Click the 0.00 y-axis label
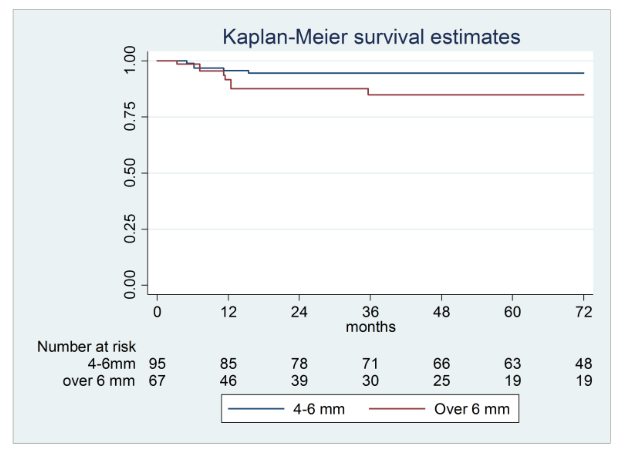The height and width of the screenshot is (453, 623). [130, 285]
